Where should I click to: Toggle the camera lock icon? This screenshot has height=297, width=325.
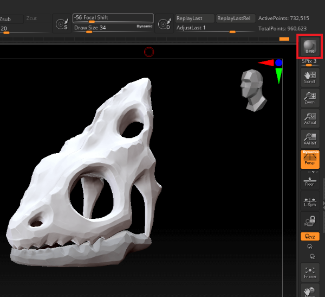[310, 222]
